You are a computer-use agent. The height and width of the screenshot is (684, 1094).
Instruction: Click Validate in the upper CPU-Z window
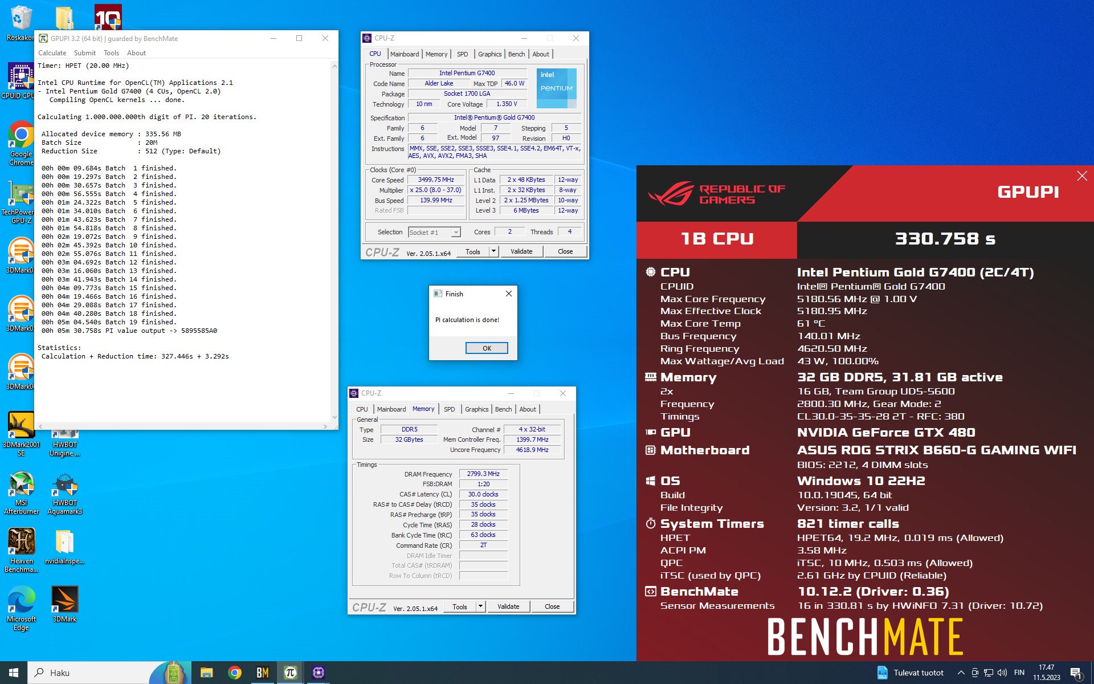click(521, 251)
